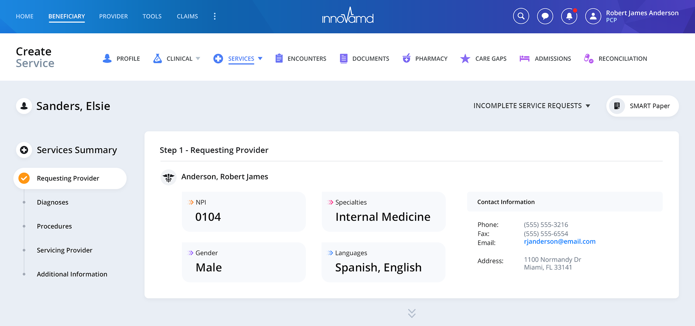Open the Tools menu
Screen dimensions: 695x326
pyautogui.click(x=152, y=16)
